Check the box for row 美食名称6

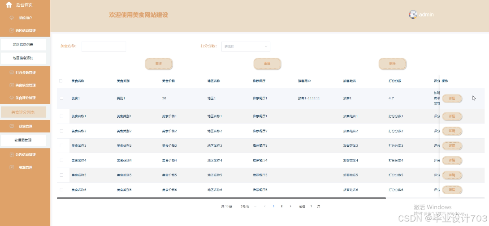pyautogui.click(x=61, y=190)
